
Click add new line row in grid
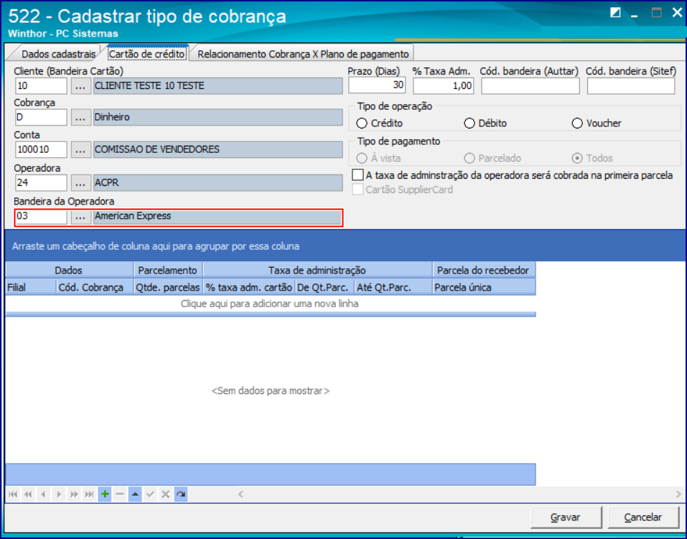click(x=270, y=304)
